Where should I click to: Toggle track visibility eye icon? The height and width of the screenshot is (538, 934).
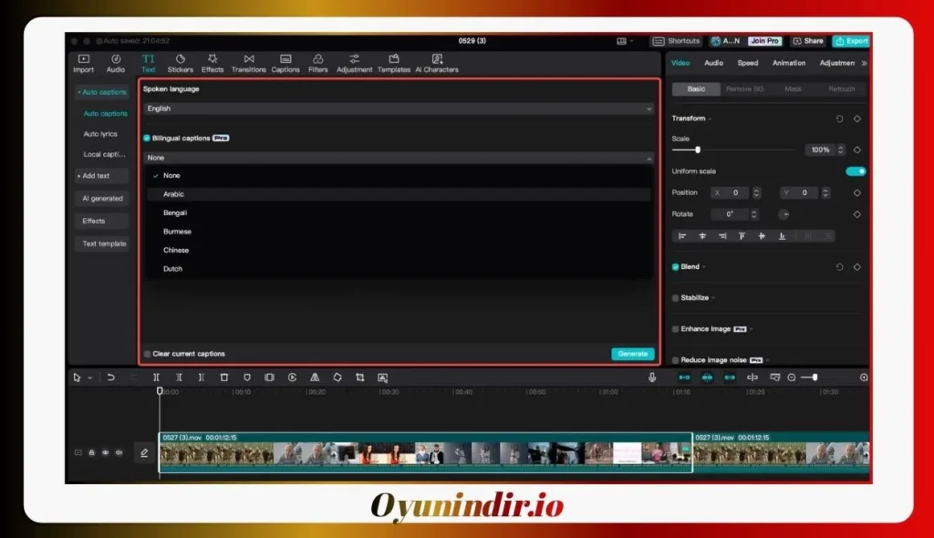point(106,453)
